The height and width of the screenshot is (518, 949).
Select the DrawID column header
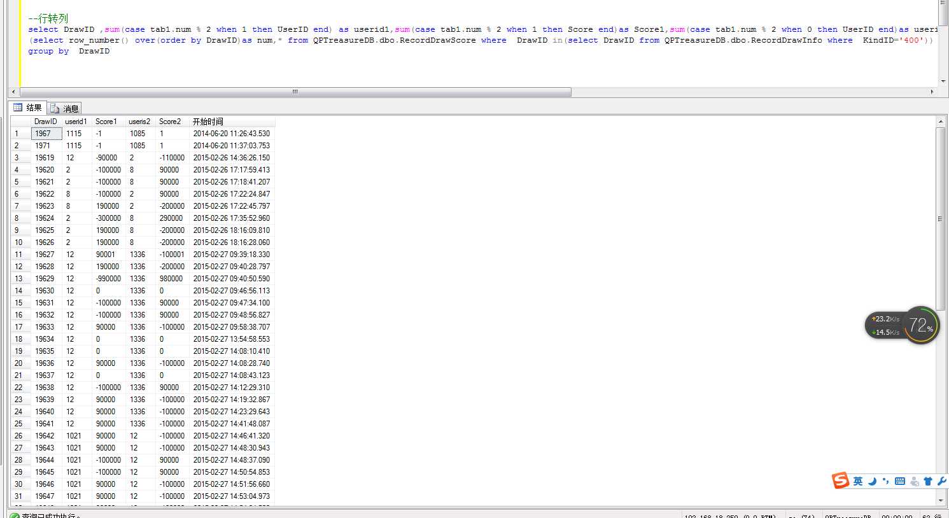pos(46,122)
